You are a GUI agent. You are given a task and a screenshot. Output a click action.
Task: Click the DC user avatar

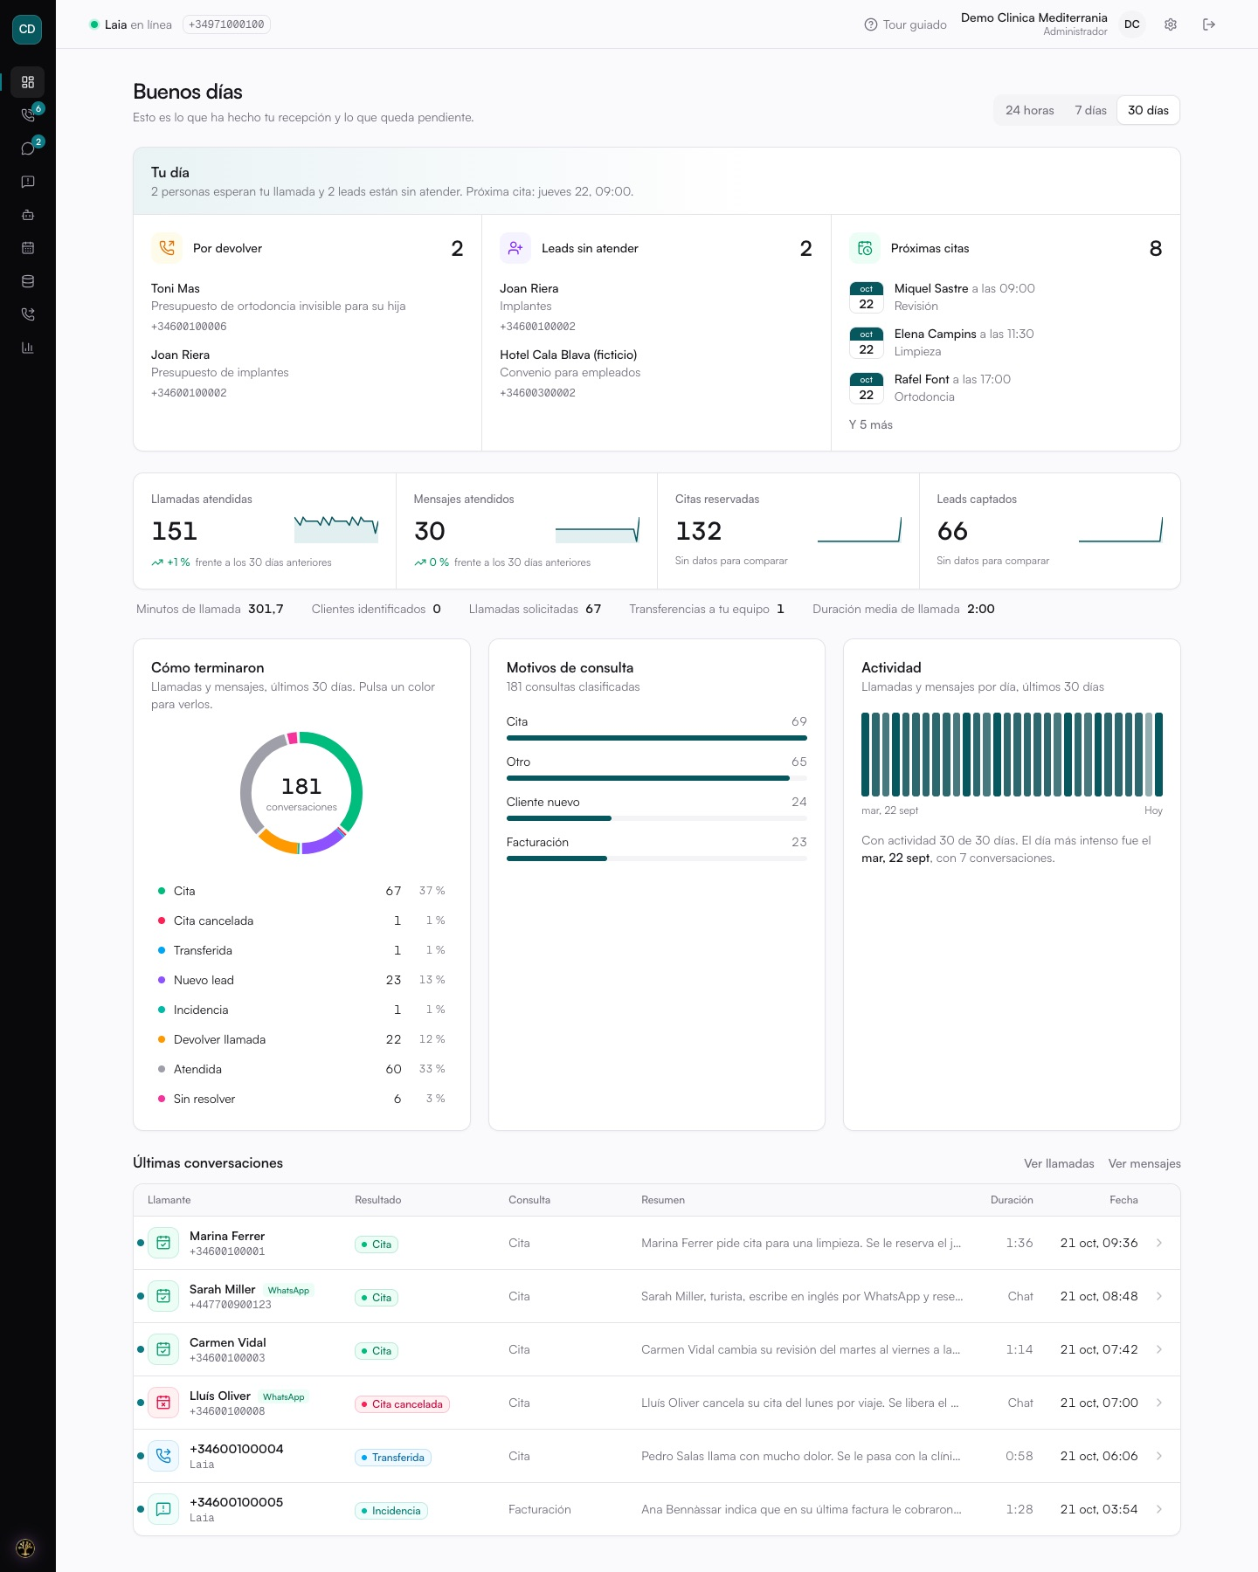tap(1132, 24)
